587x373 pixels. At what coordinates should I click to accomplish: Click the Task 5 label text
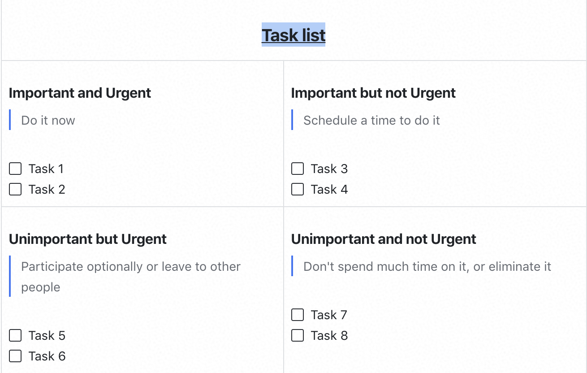click(x=47, y=335)
